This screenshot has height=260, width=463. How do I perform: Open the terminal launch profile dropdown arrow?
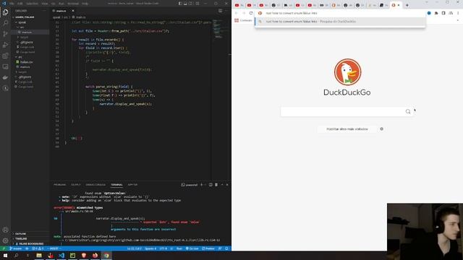point(205,185)
